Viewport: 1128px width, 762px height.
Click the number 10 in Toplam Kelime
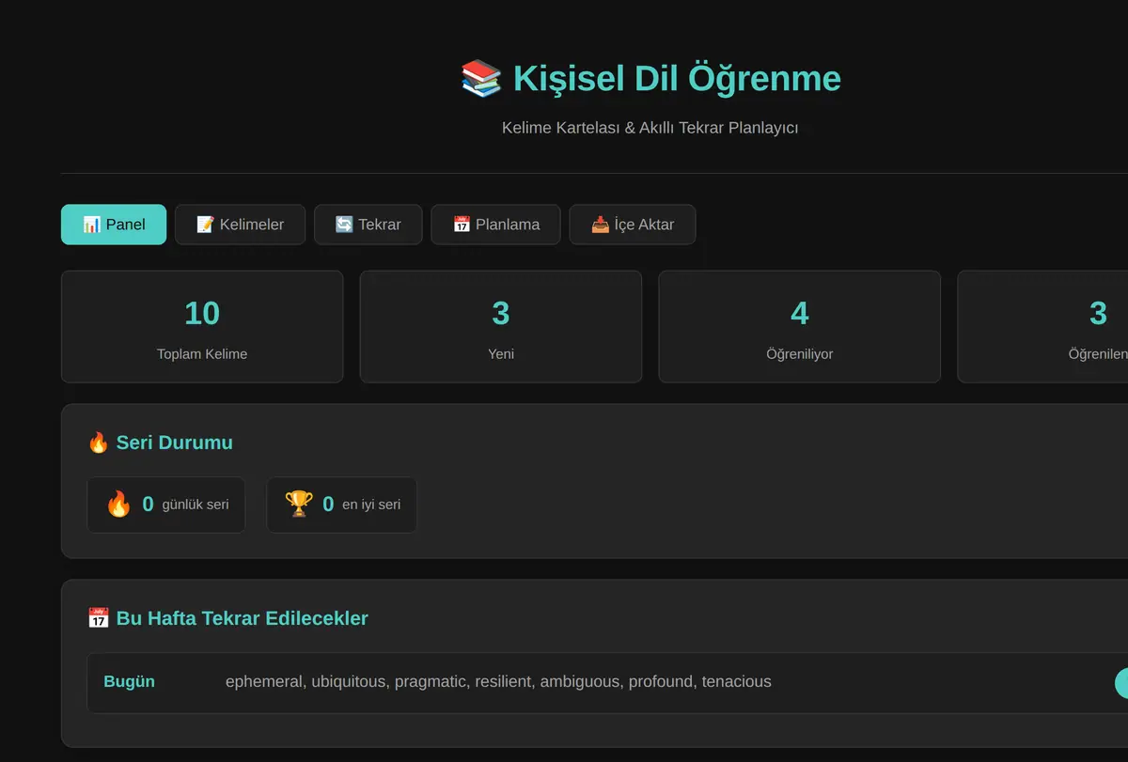click(x=202, y=313)
